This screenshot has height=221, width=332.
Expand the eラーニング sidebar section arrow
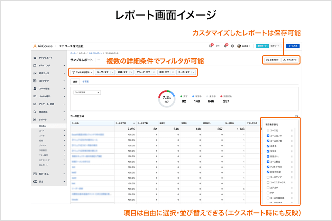coord(64,66)
